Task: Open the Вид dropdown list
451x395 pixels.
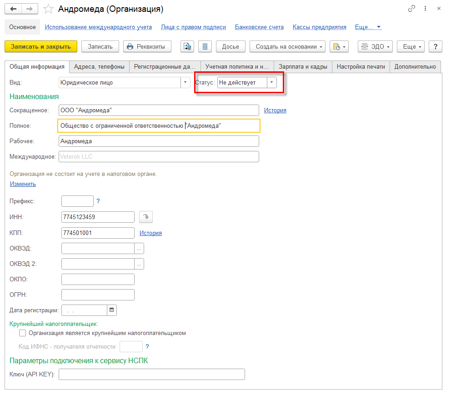Action: pyautogui.click(x=185, y=82)
